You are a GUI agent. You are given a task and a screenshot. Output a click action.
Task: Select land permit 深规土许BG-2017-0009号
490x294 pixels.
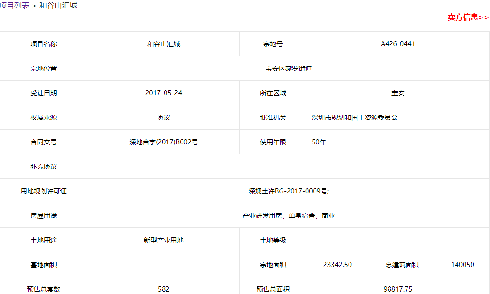pyautogui.click(x=289, y=191)
